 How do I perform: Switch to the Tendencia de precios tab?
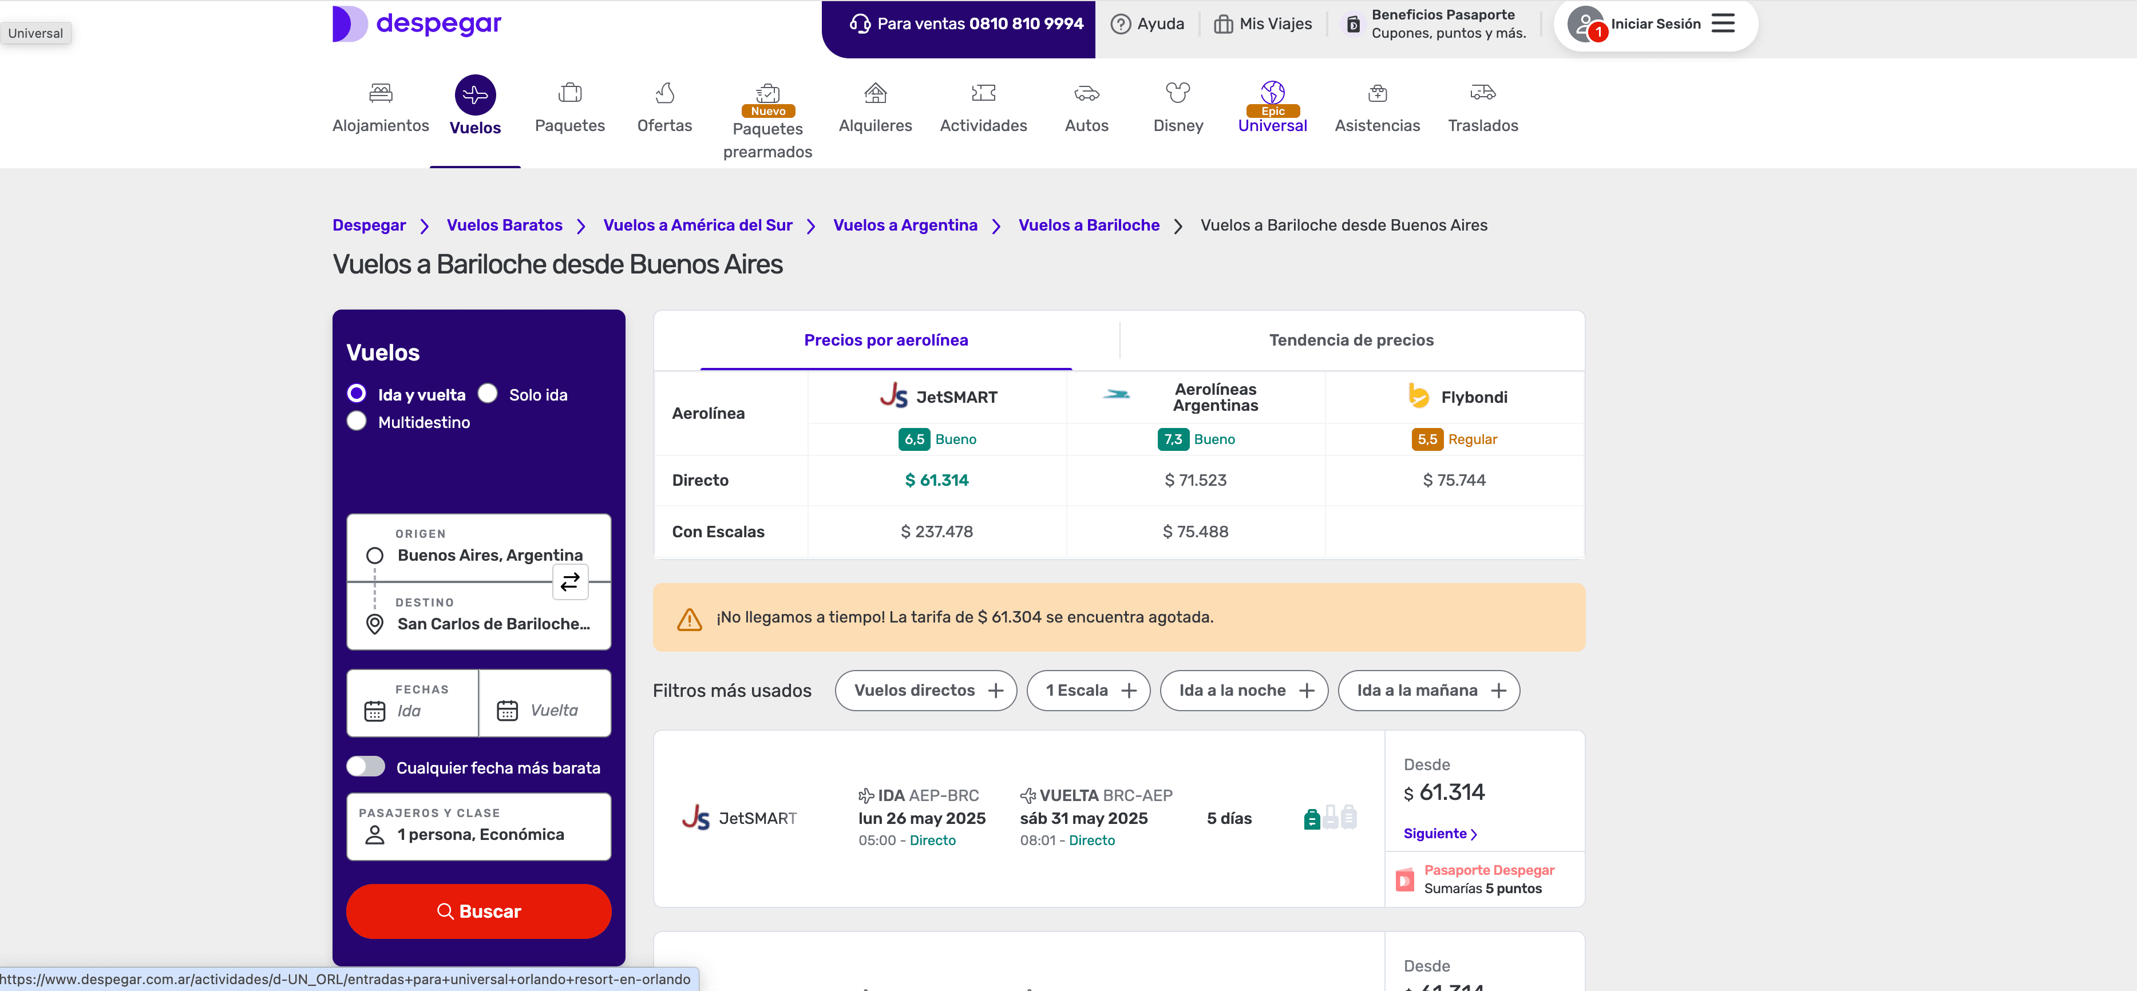(1351, 339)
